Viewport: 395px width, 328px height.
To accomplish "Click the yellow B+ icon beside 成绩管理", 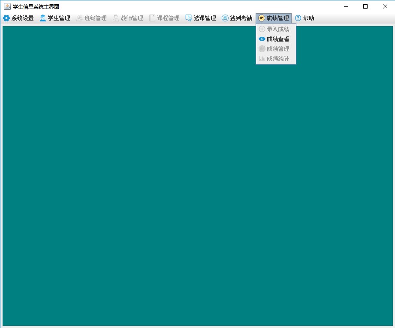I will (262, 18).
